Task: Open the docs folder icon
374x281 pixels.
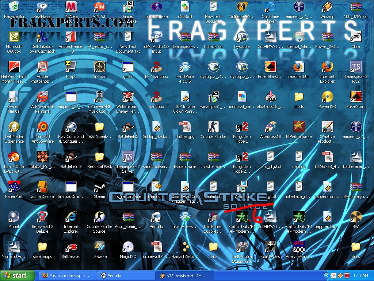Action: click(x=356, y=247)
